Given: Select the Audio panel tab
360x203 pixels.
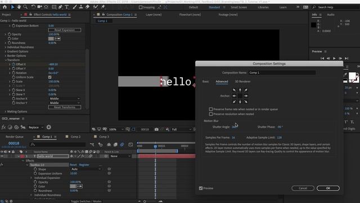Looking at the screenshot, I should 331,15.
